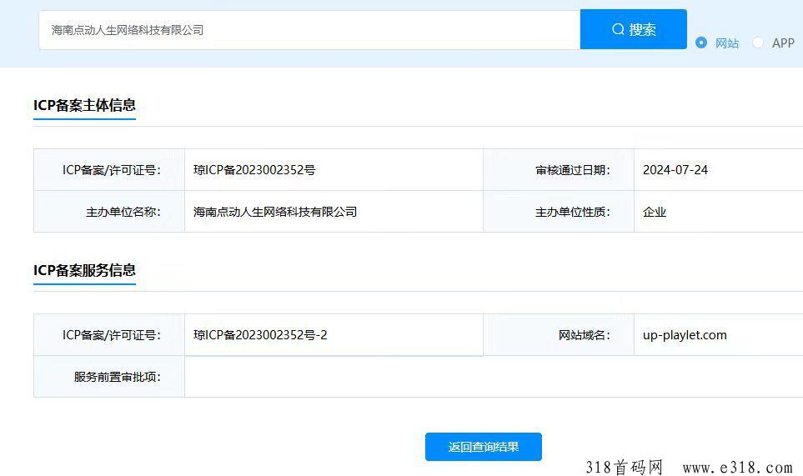The image size is (803, 476).
Task: Click the blue 搜索 search button
Action: (633, 29)
